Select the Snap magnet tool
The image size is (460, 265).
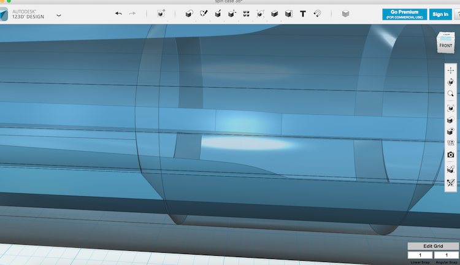click(317, 13)
